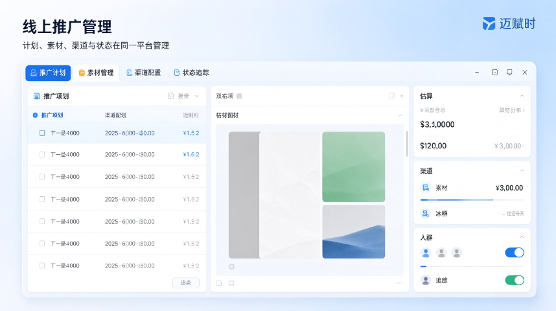Viewport: 556px width, 311px height.
Task: Switch off the blue toggle in 人群
Action: pos(515,253)
